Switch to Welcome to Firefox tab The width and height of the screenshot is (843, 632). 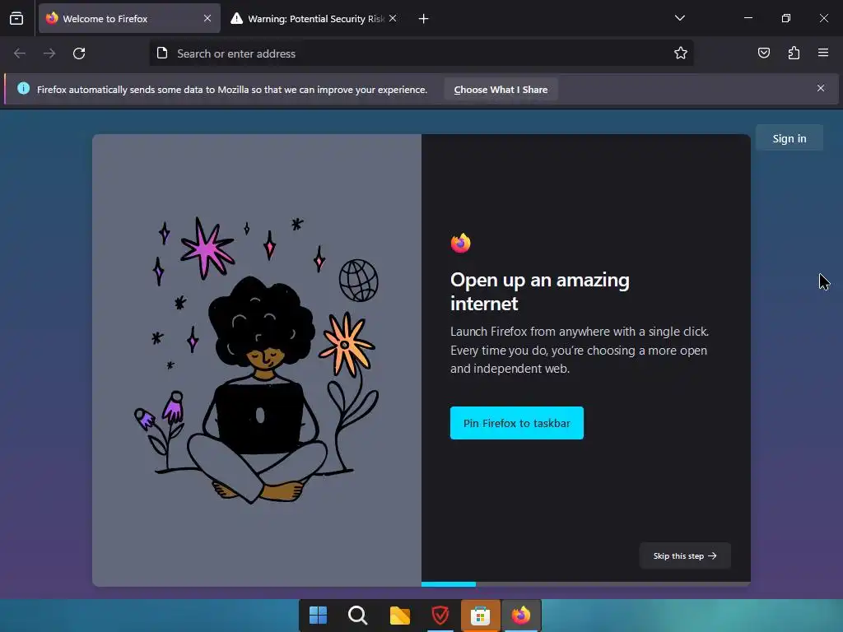pyautogui.click(x=129, y=18)
